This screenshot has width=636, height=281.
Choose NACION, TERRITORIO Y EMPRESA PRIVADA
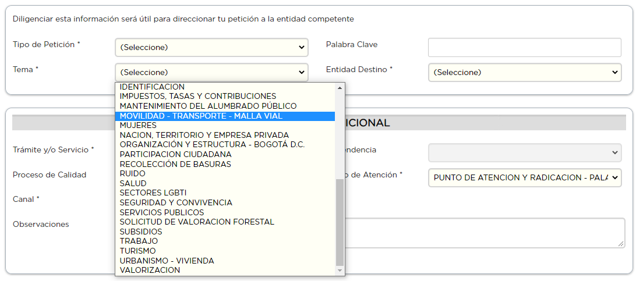click(x=204, y=135)
